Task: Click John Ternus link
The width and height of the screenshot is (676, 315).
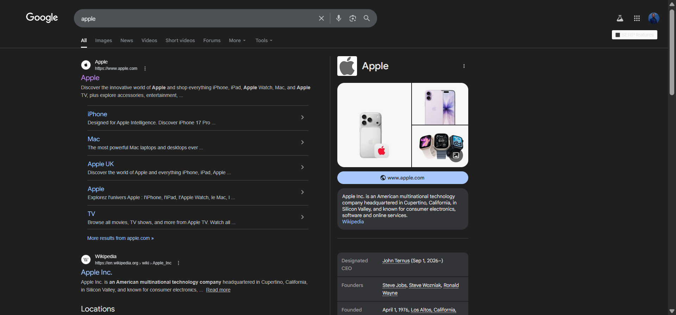Action: (x=396, y=261)
